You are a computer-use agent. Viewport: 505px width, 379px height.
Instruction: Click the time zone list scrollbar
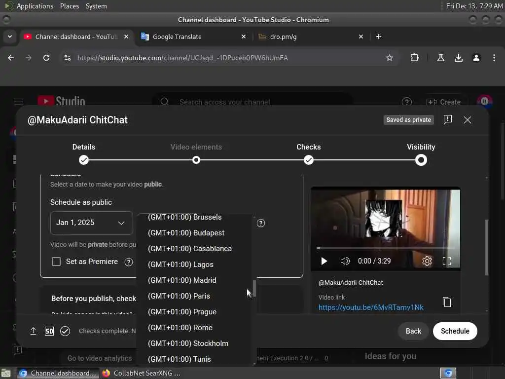tap(254, 288)
